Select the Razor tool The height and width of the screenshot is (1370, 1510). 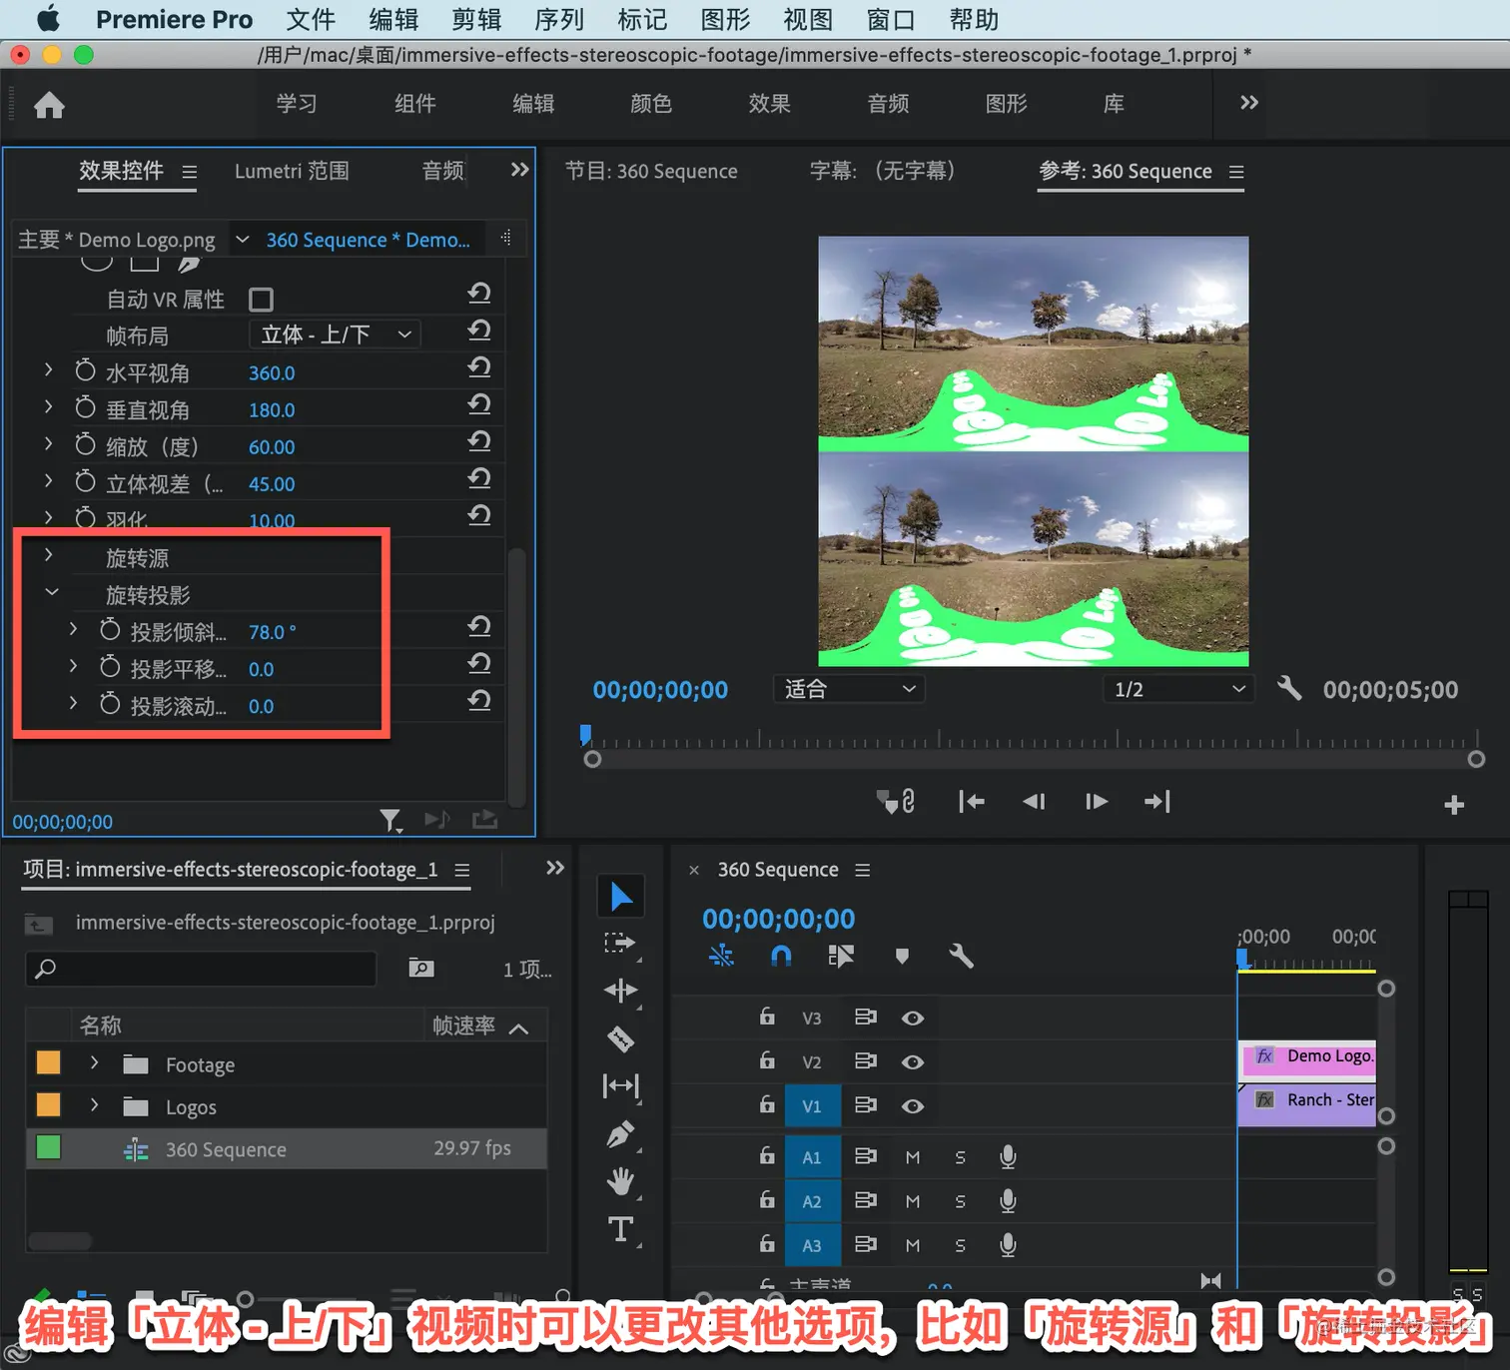pyautogui.click(x=621, y=1038)
